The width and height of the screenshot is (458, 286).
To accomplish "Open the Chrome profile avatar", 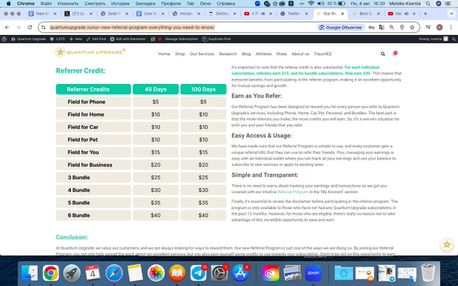I will point(439,27).
